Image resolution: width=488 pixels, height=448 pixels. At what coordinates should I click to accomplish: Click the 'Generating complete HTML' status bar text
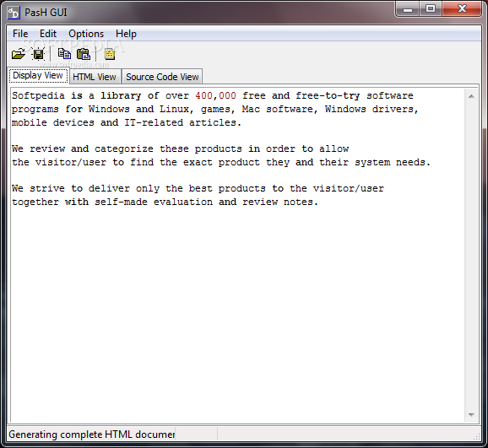[x=91, y=435]
